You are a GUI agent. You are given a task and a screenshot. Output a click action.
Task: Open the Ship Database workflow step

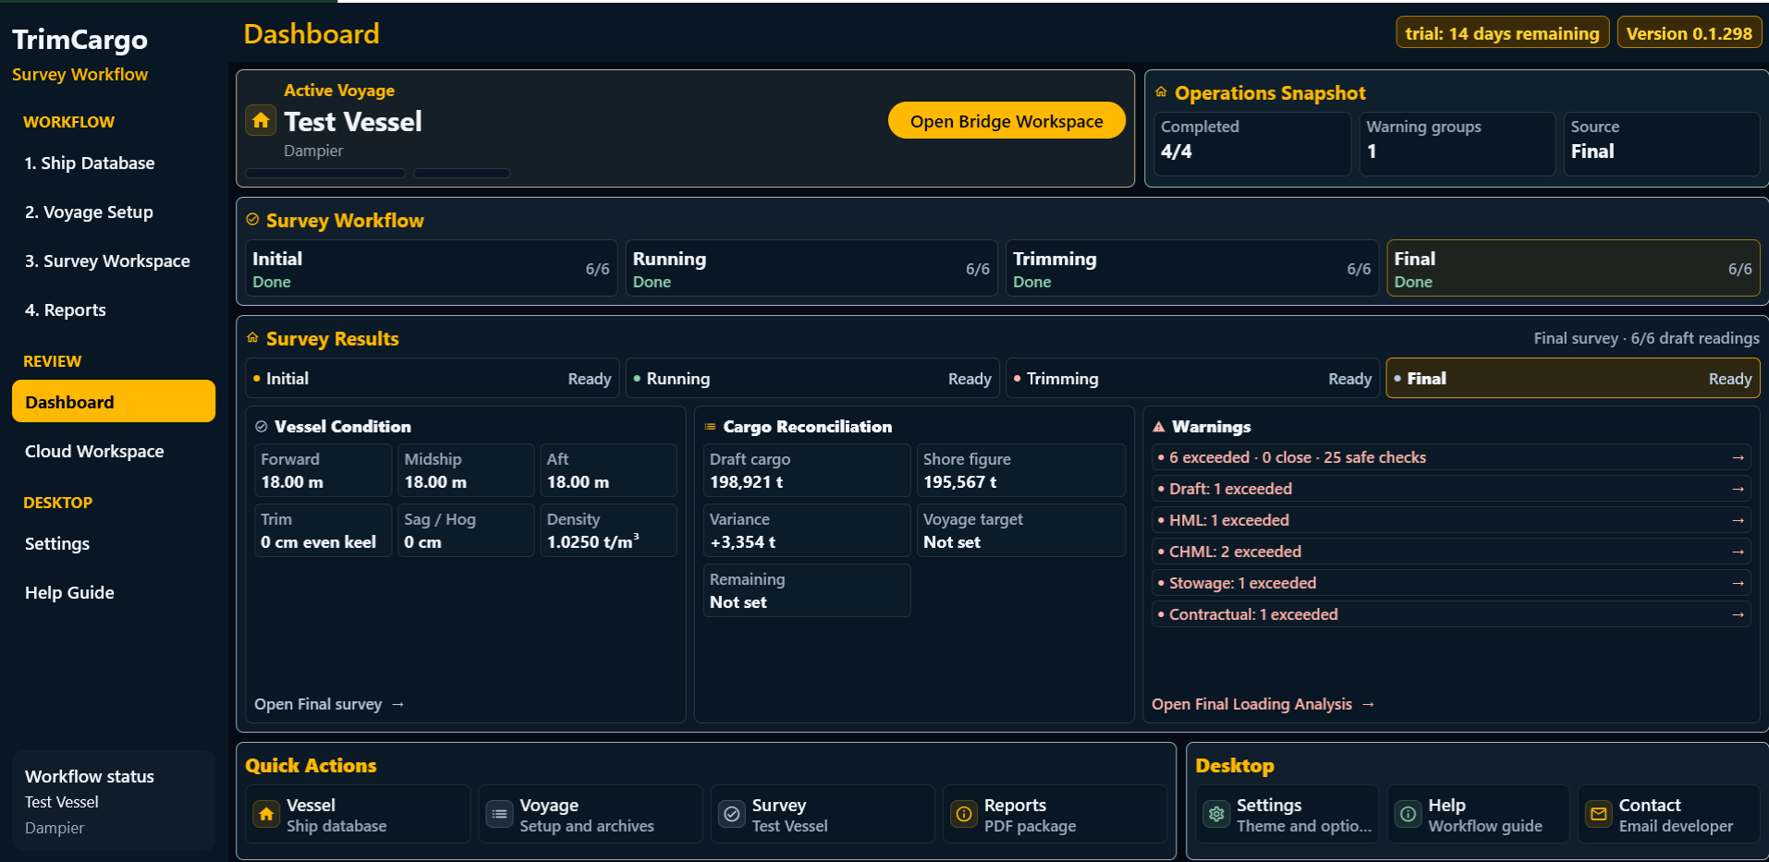point(114,164)
